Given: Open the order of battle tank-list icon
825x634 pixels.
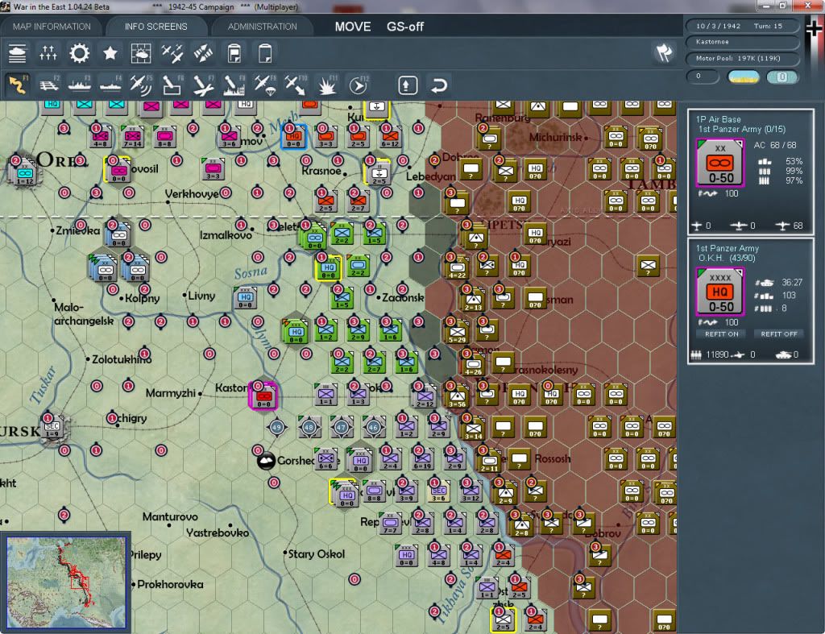Looking at the screenshot, I should 17,53.
